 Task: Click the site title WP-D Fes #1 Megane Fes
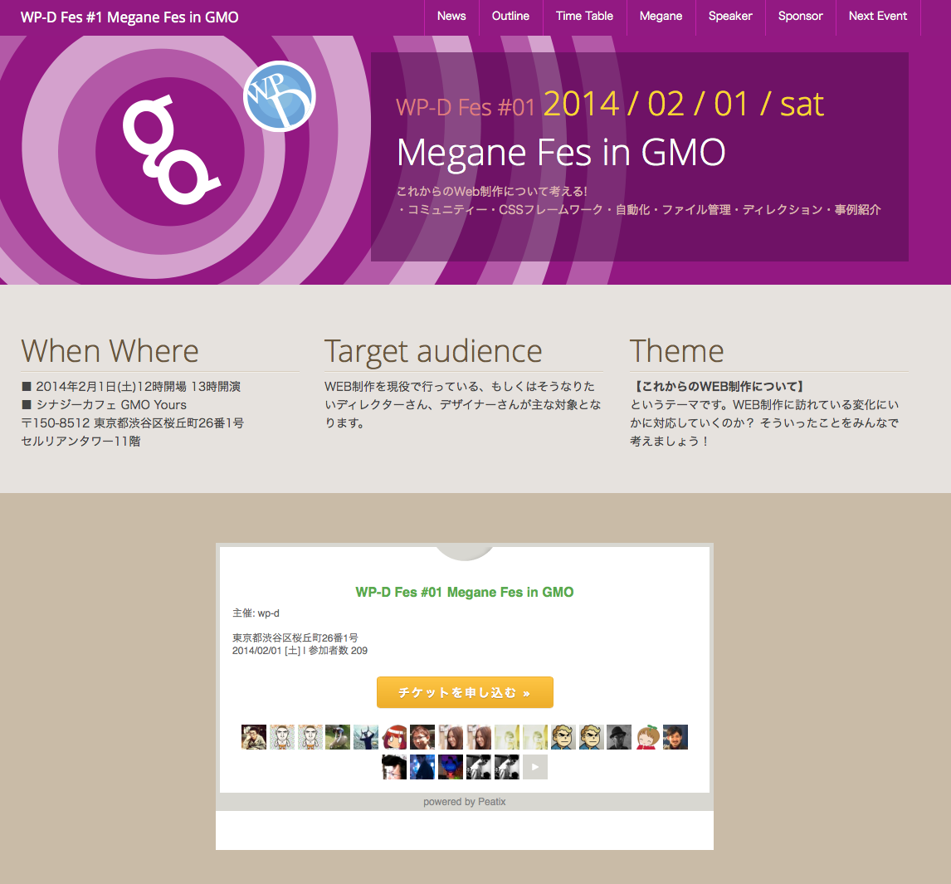click(129, 17)
